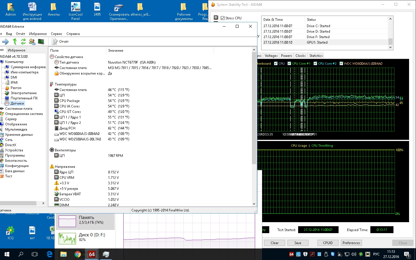Viewport: 416px width, 260px height.
Task: Switch to Избранное tab in left panel
Action: tap(16, 50)
